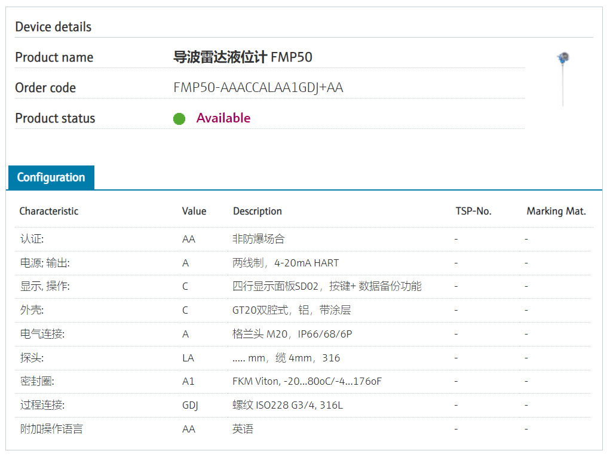
Task: Click the TSP-No. column header
Action: point(473,211)
